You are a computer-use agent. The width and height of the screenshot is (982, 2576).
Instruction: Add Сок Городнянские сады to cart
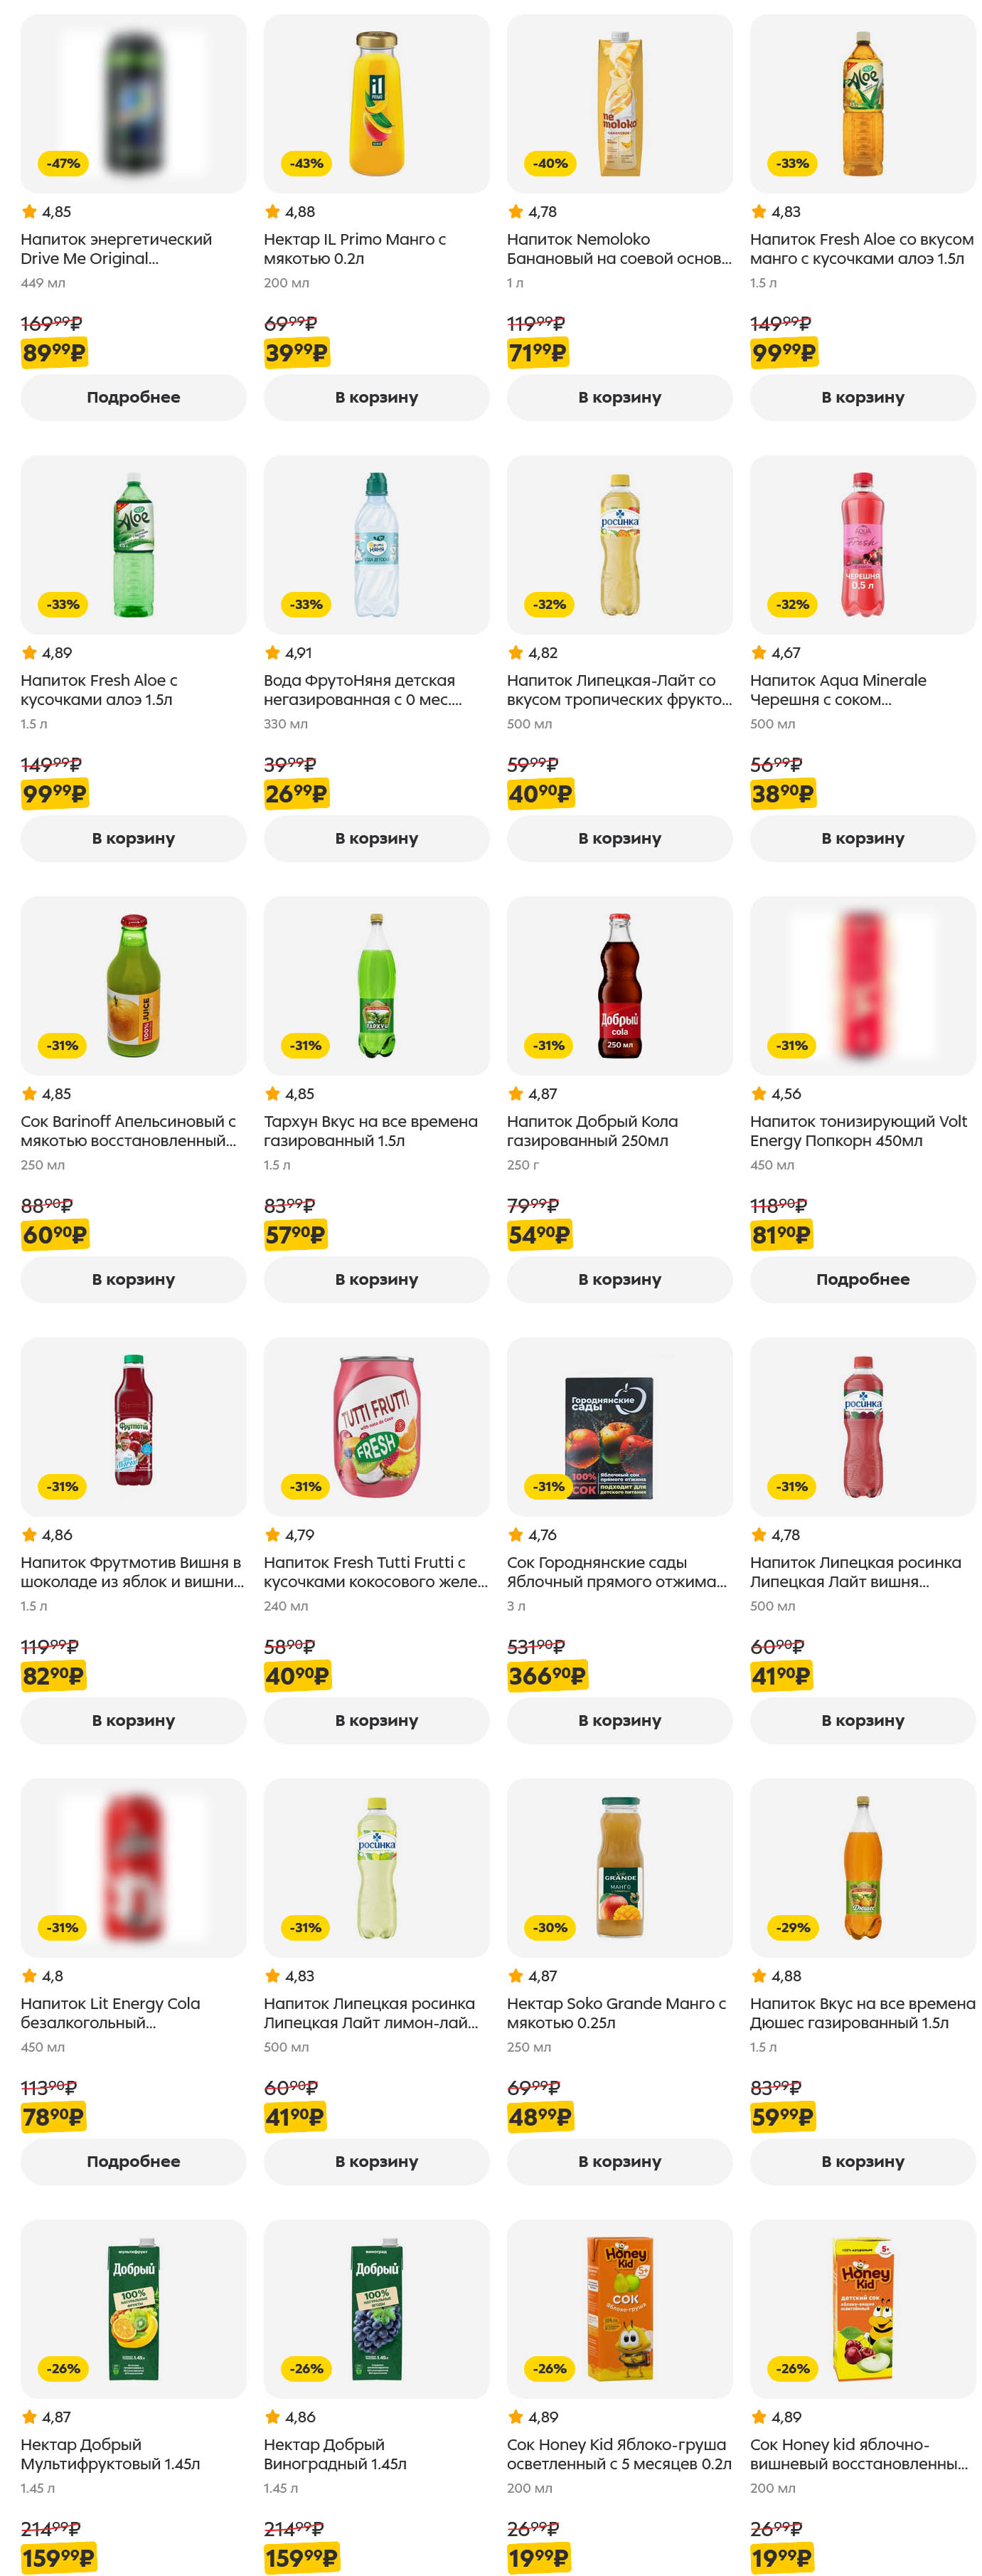point(619,1720)
